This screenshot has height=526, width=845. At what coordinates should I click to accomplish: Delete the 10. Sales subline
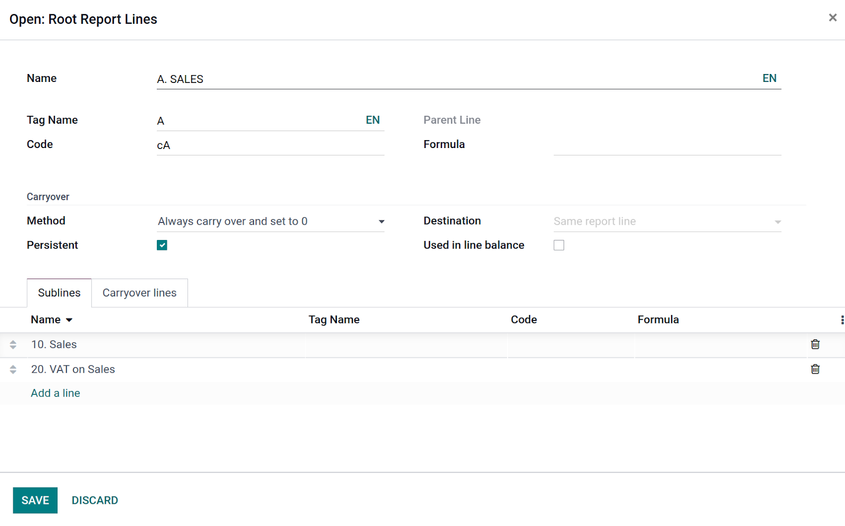[815, 344]
